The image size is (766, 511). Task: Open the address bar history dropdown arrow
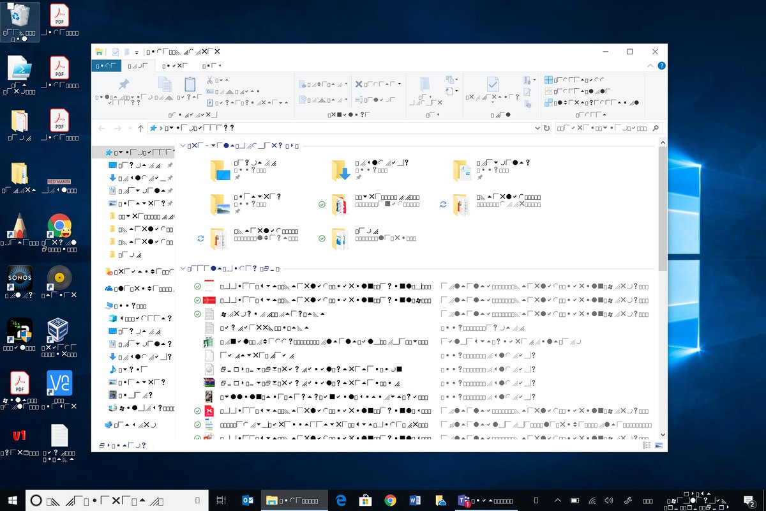coord(536,128)
